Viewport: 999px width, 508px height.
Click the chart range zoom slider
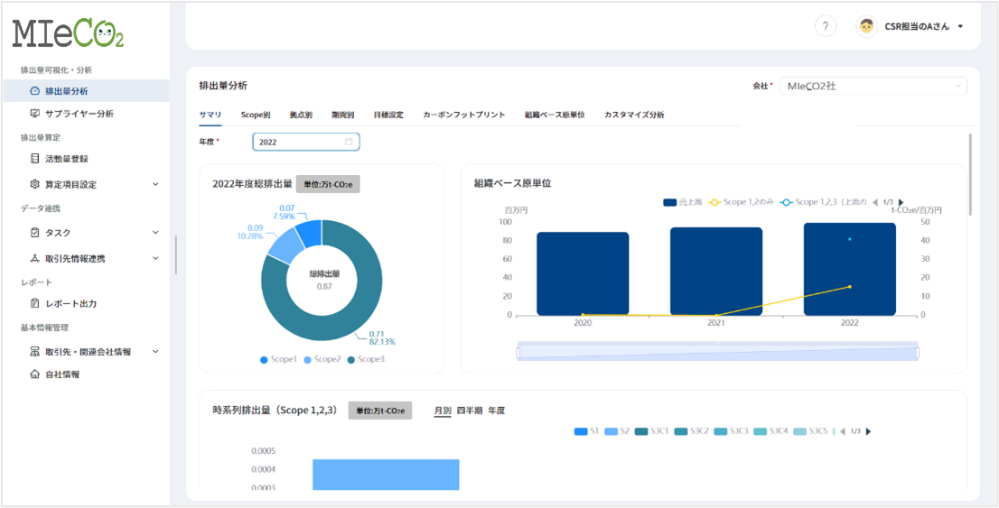[x=717, y=352]
